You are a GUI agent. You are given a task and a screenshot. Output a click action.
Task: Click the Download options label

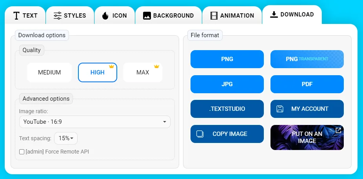pos(42,35)
